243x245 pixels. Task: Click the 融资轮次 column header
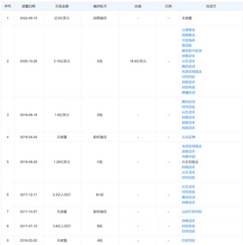point(100,6)
